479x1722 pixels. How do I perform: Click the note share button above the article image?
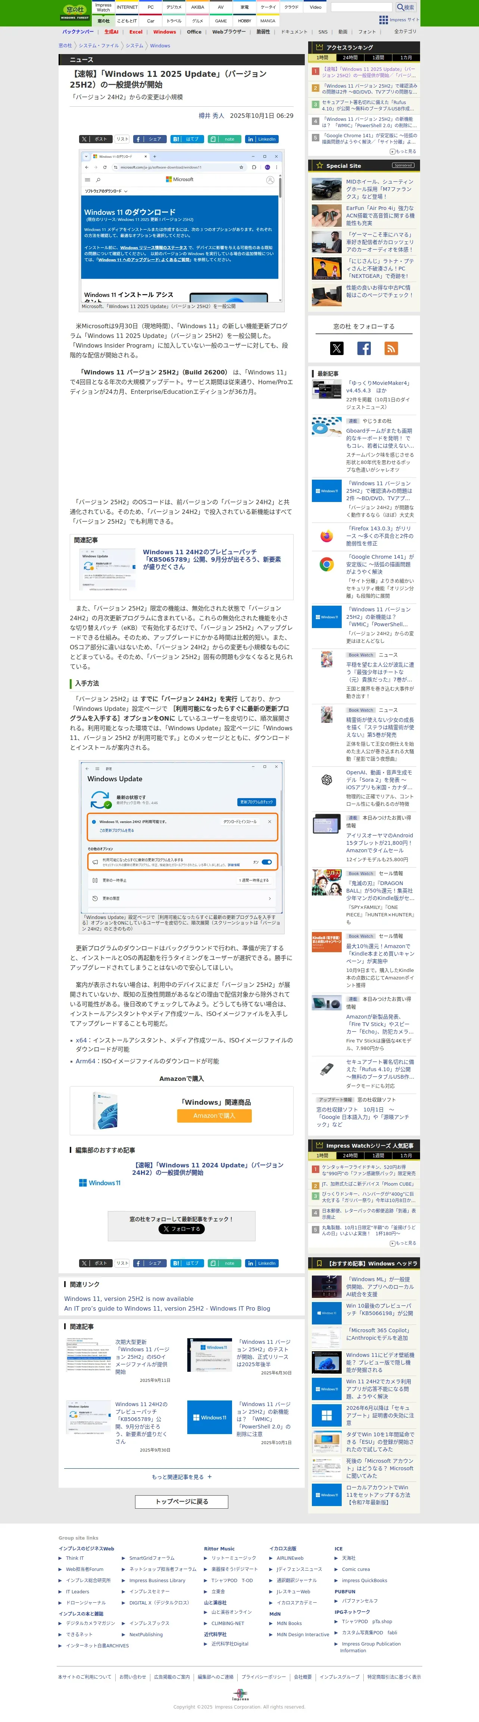click(224, 139)
